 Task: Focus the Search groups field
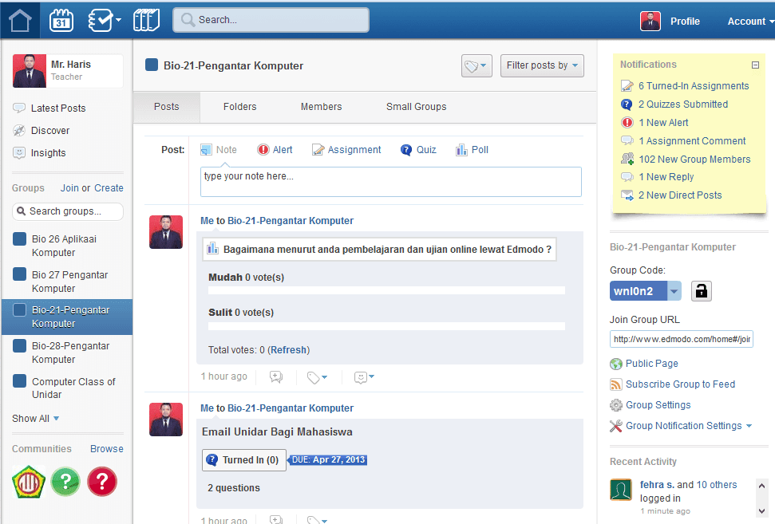point(68,211)
